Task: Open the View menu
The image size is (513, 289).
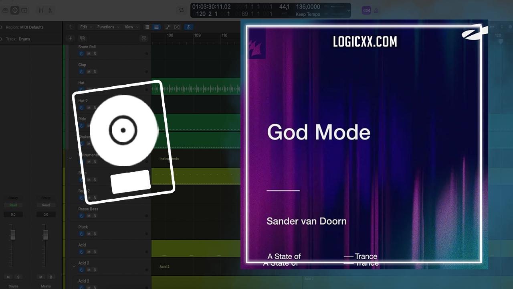Action: [131, 27]
